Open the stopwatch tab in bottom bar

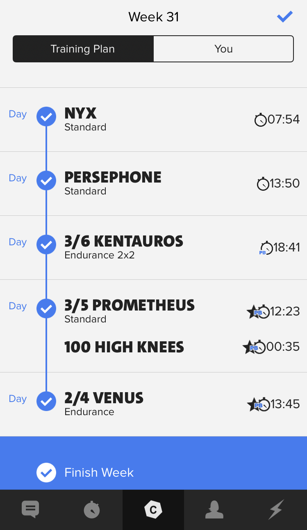[91, 510]
